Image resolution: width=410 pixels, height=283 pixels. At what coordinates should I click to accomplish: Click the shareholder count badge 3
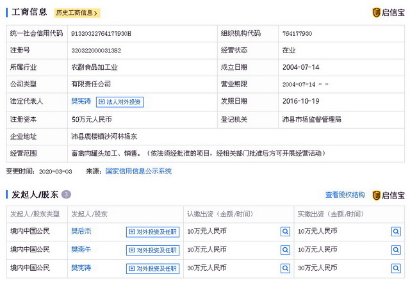(x=66, y=195)
